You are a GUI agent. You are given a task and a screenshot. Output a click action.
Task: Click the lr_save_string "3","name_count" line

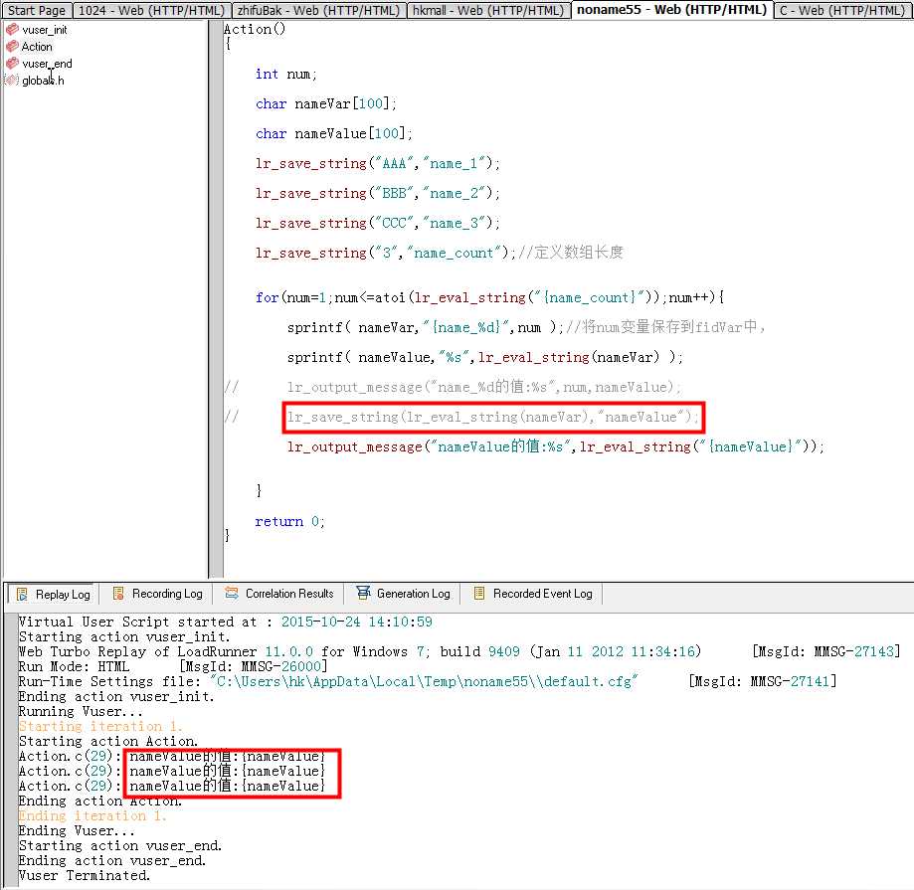pyautogui.click(x=440, y=253)
